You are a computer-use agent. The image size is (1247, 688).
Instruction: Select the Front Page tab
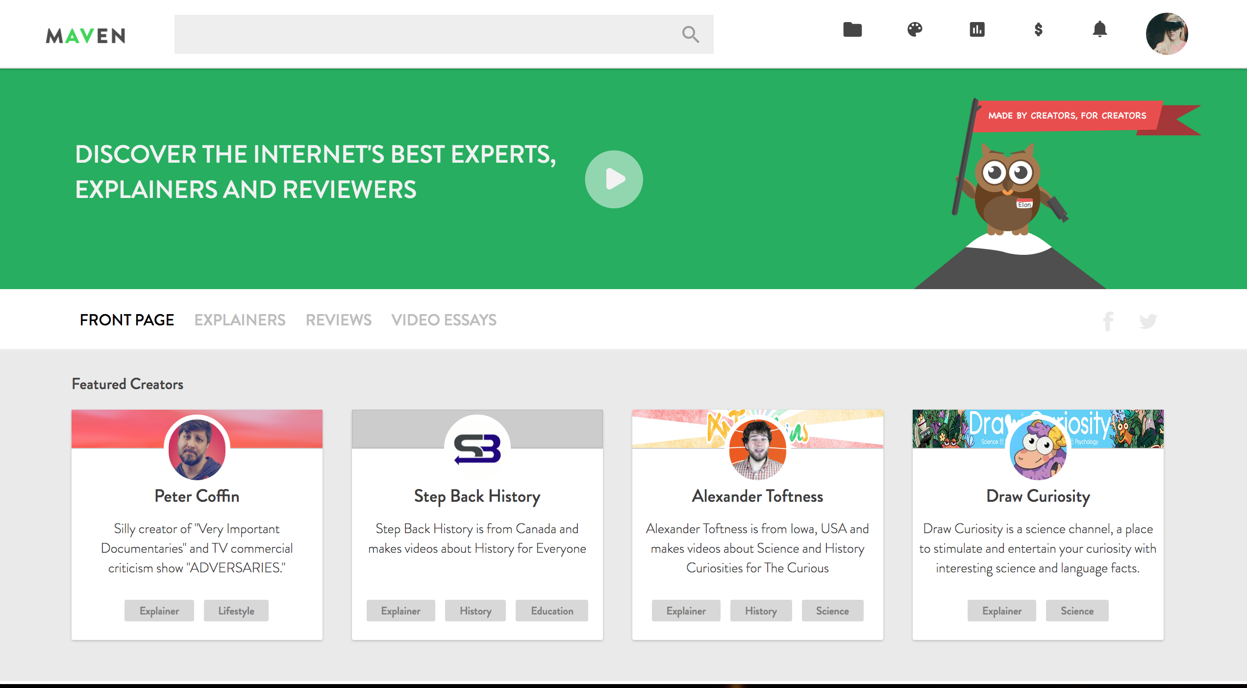[x=127, y=320]
